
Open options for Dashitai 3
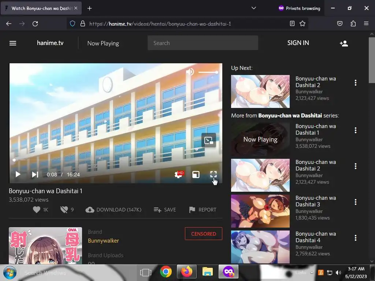coord(355,202)
